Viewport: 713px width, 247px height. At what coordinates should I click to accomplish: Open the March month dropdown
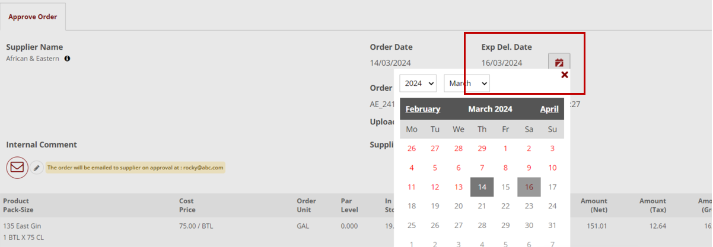(x=466, y=84)
